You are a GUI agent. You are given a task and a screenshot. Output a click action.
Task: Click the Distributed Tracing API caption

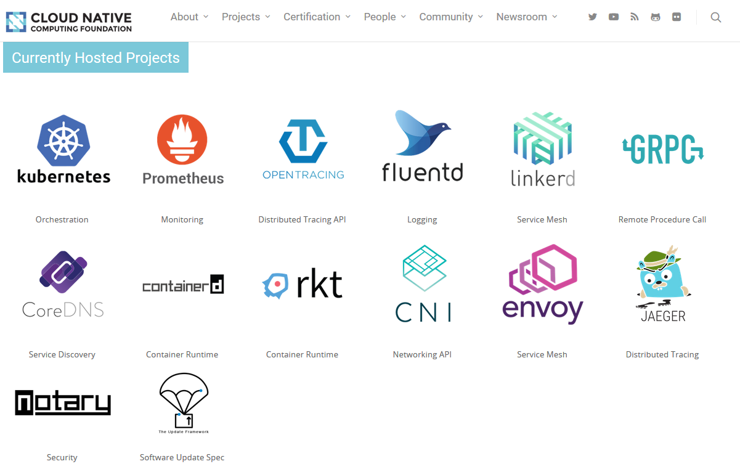(302, 219)
